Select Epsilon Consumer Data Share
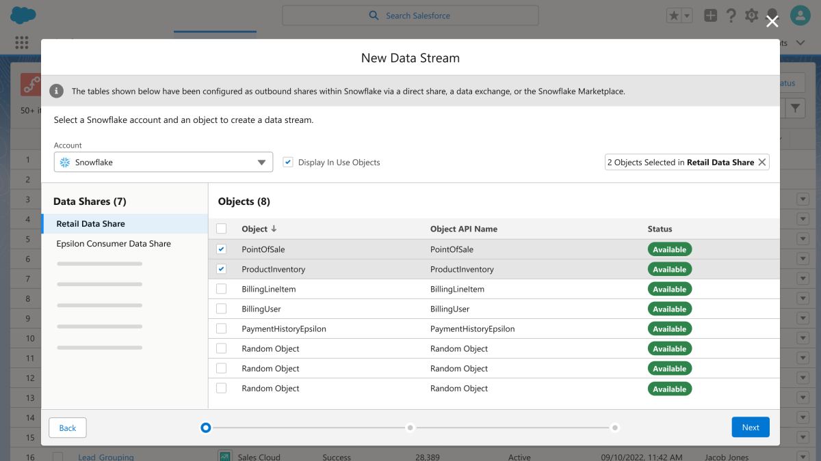Viewport: 821px width, 461px height. click(114, 244)
